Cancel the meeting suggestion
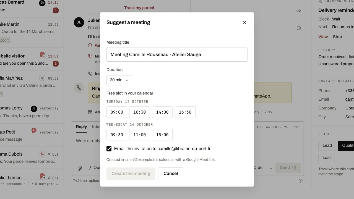The width and height of the screenshot is (354, 199). [x=171, y=174]
